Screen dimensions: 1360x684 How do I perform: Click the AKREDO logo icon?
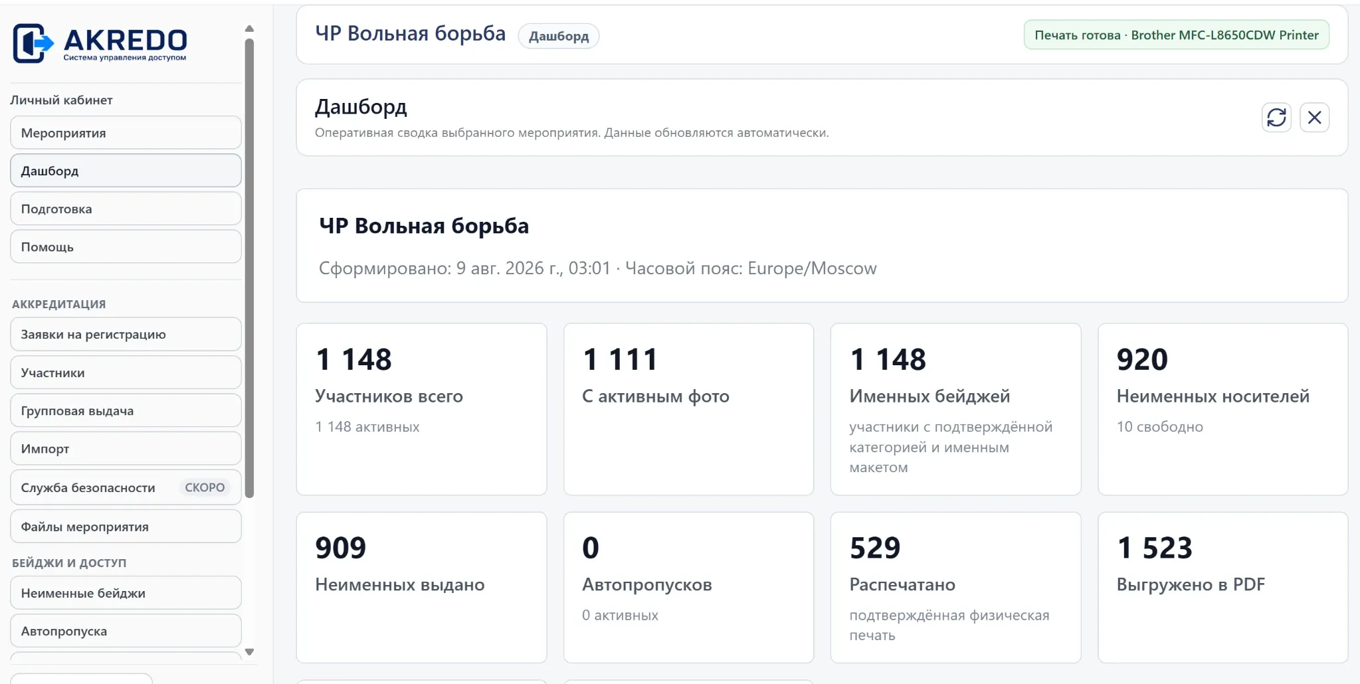pyautogui.click(x=33, y=43)
